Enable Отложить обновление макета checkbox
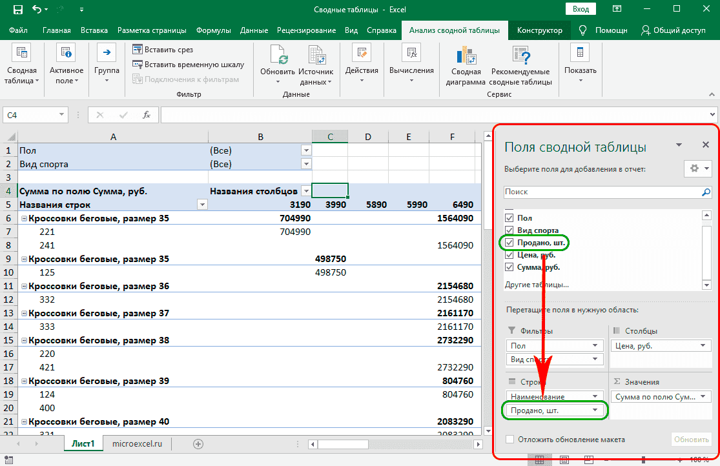 (509, 440)
